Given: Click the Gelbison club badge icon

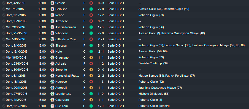Looking at the screenshot, I should tap(52, 9).
